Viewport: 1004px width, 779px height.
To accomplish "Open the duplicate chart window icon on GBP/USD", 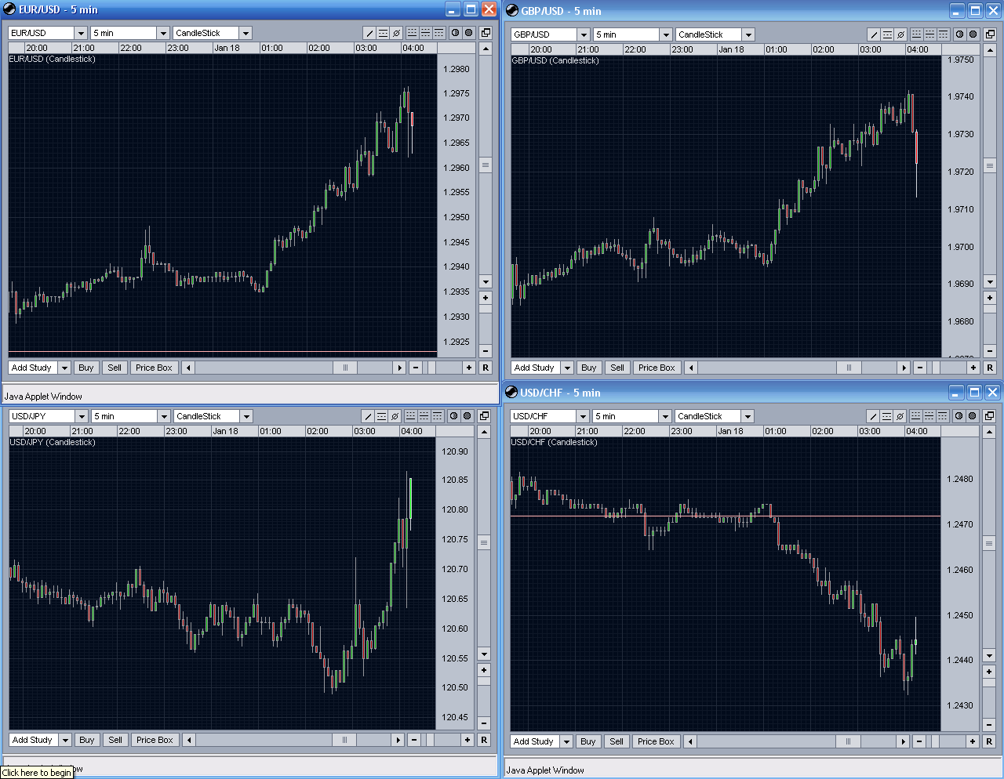I will click(989, 33).
